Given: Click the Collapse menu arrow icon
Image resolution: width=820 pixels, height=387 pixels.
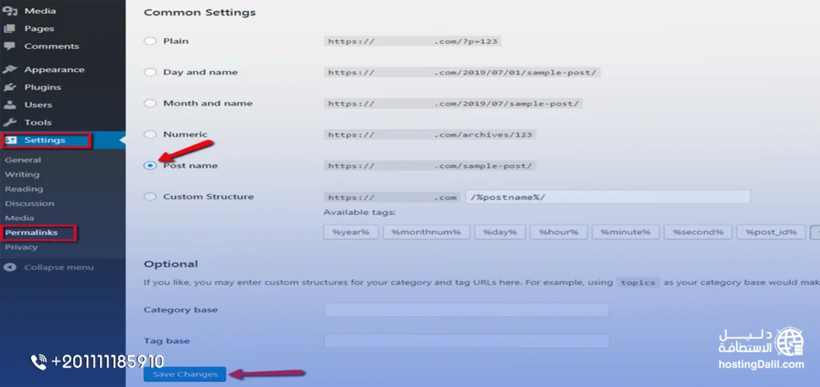Looking at the screenshot, I should click(x=10, y=267).
